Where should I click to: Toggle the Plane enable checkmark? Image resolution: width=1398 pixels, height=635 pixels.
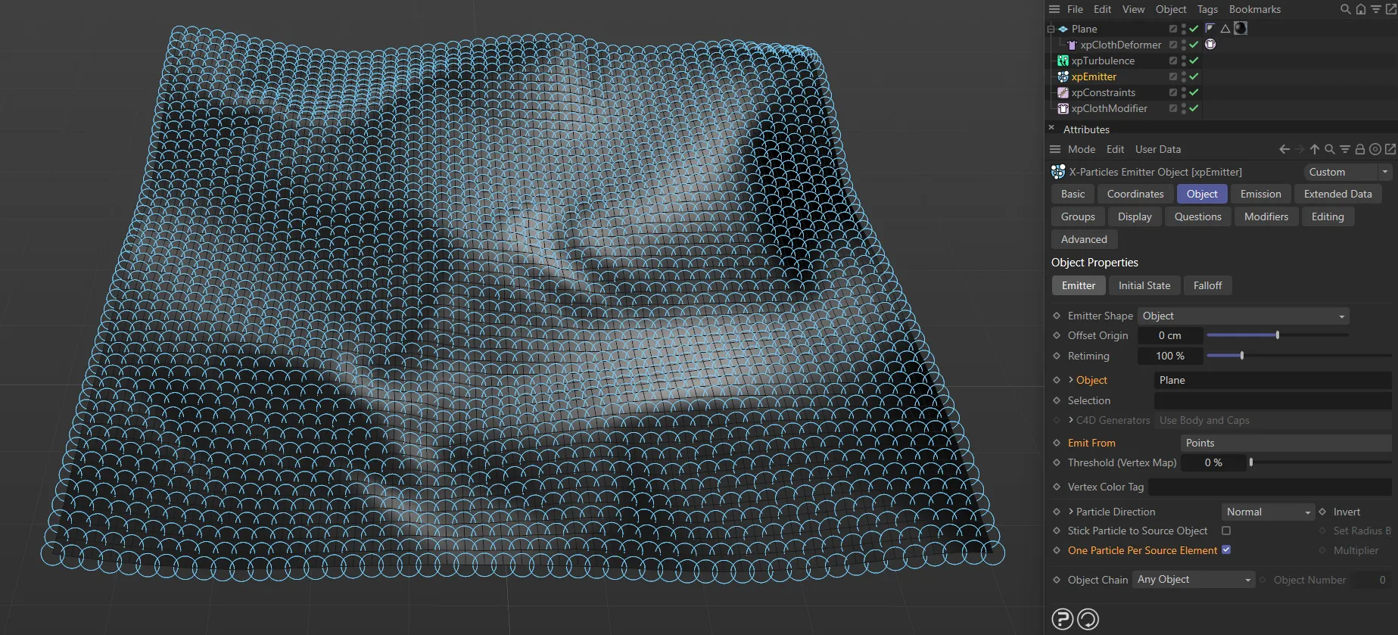click(x=1194, y=29)
